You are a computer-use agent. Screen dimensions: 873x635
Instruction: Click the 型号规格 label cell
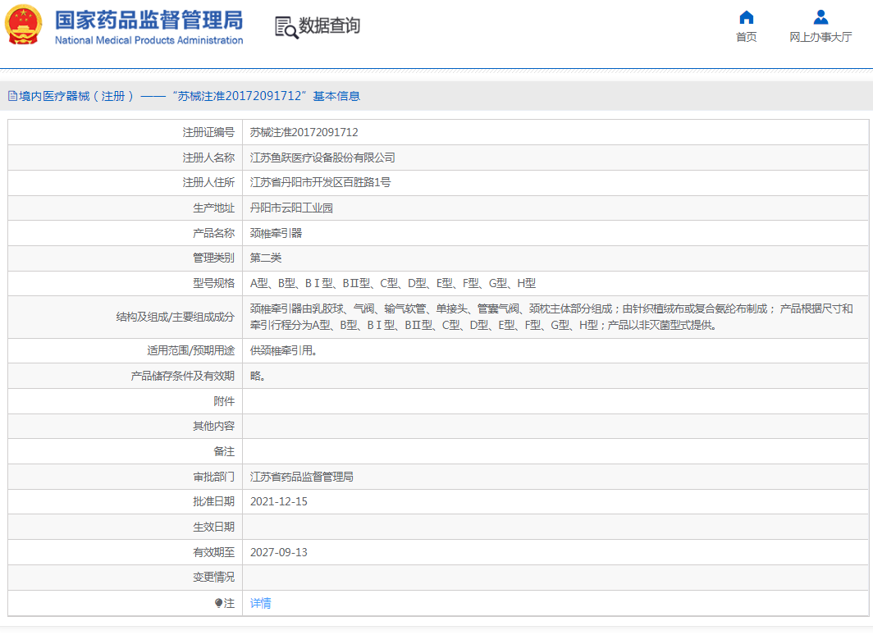(125, 283)
